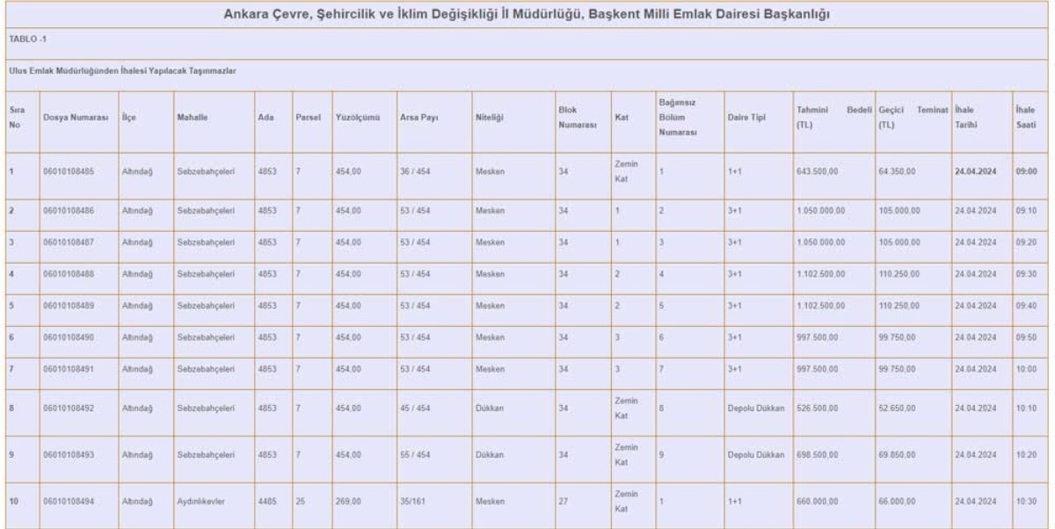Click the 'İhale Tarihi' column header
The width and height of the screenshot is (1055, 529).
tap(968, 116)
